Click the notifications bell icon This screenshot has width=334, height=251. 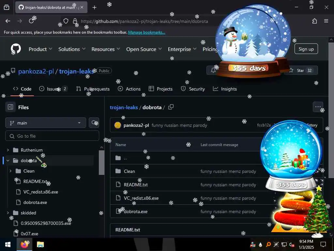pyautogui.click(x=213, y=70)
